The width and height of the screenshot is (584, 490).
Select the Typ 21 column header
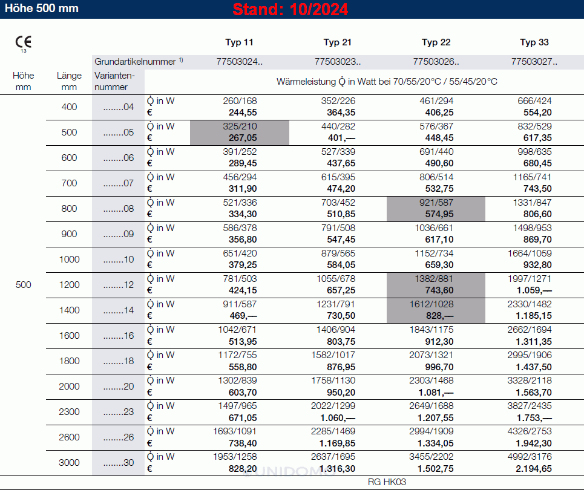point(337,42)
